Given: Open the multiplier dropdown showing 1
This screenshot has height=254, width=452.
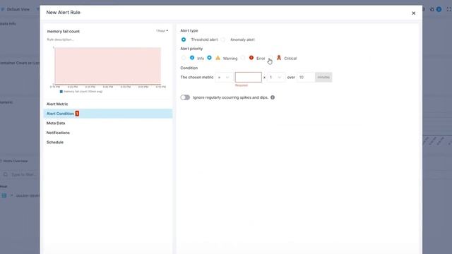Looking at the screenshot, I should pyautogui.click(x=275, y=77).
